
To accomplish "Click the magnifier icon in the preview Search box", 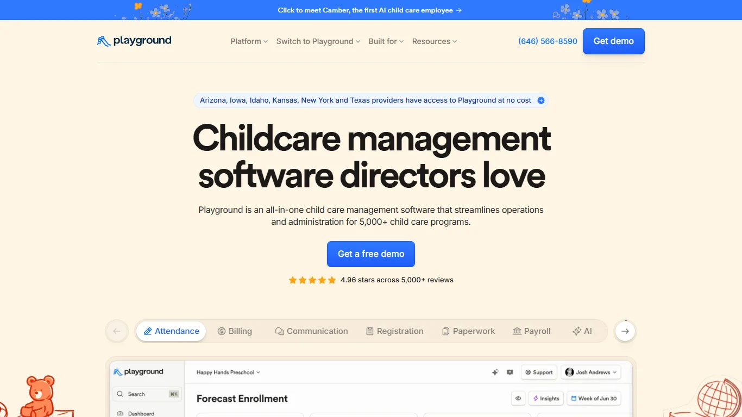I will (121, 394).
